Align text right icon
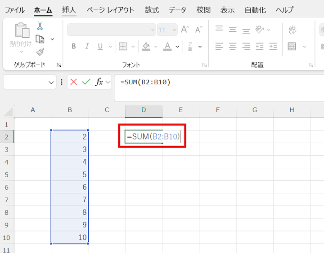 click(246, 46)
